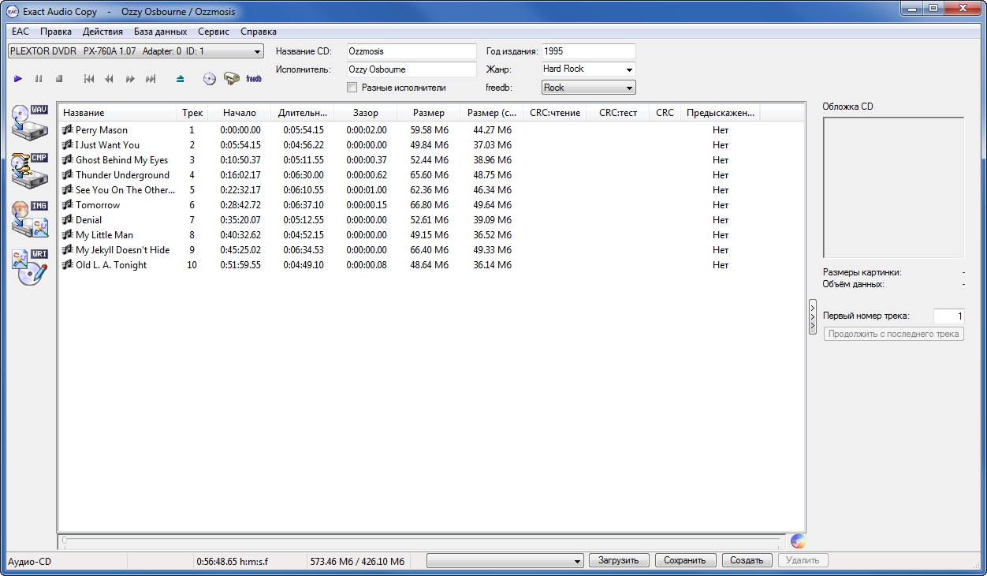Click the CD disc toolbar icon
Screen dimensions: 987x576
[210, 79]
